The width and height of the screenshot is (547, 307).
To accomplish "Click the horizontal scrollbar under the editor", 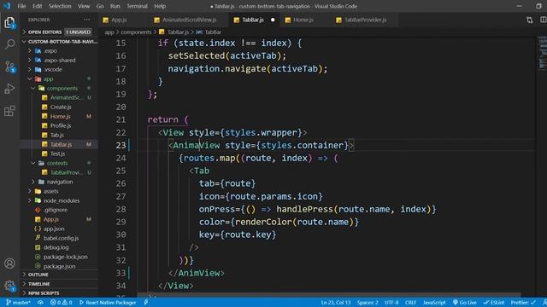I will (x=329, y=295).
